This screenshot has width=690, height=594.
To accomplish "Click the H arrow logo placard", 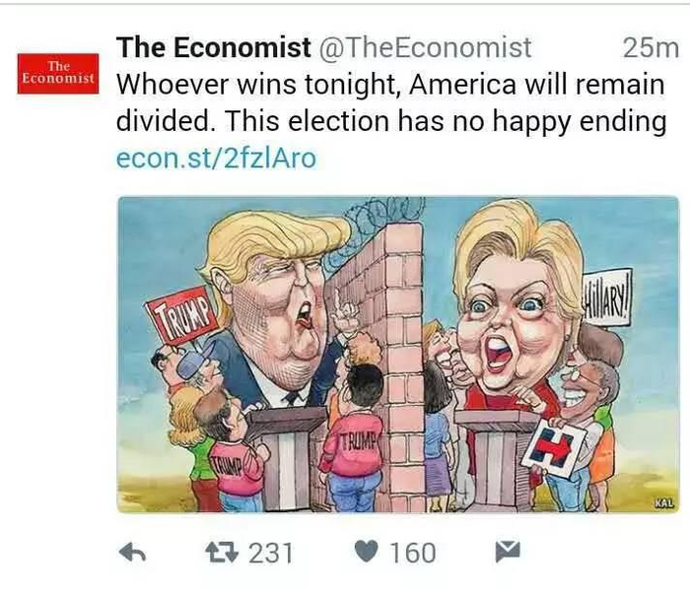I will [x=554, y=448].
